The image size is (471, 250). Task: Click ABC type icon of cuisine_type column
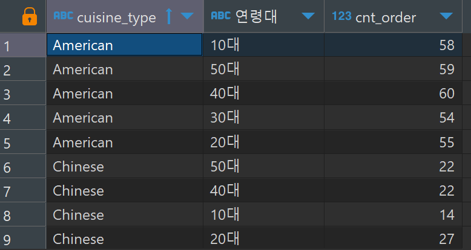tap(64, 16)
